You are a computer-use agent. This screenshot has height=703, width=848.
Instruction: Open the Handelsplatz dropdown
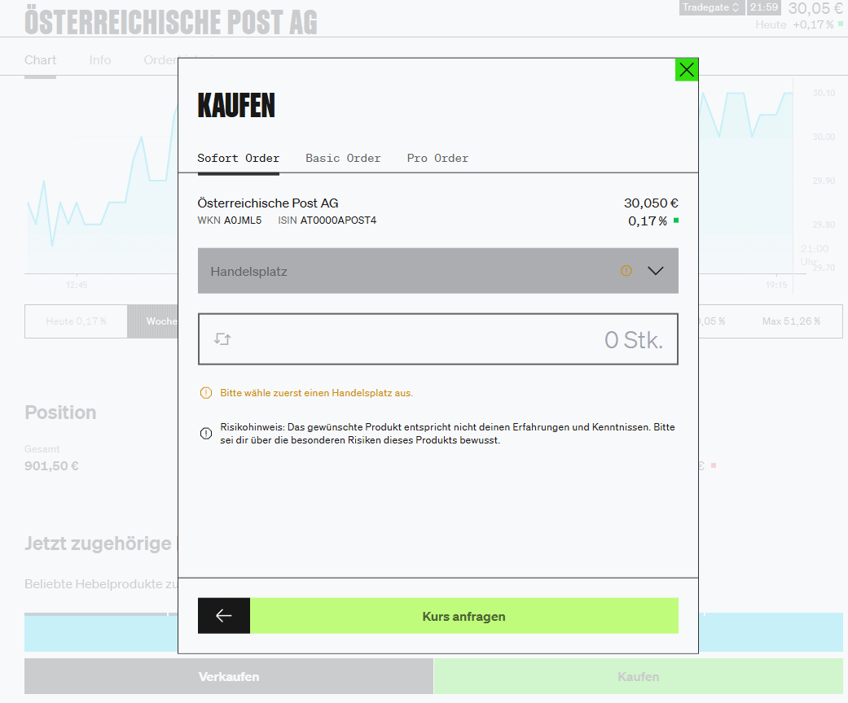coord(407,271)
